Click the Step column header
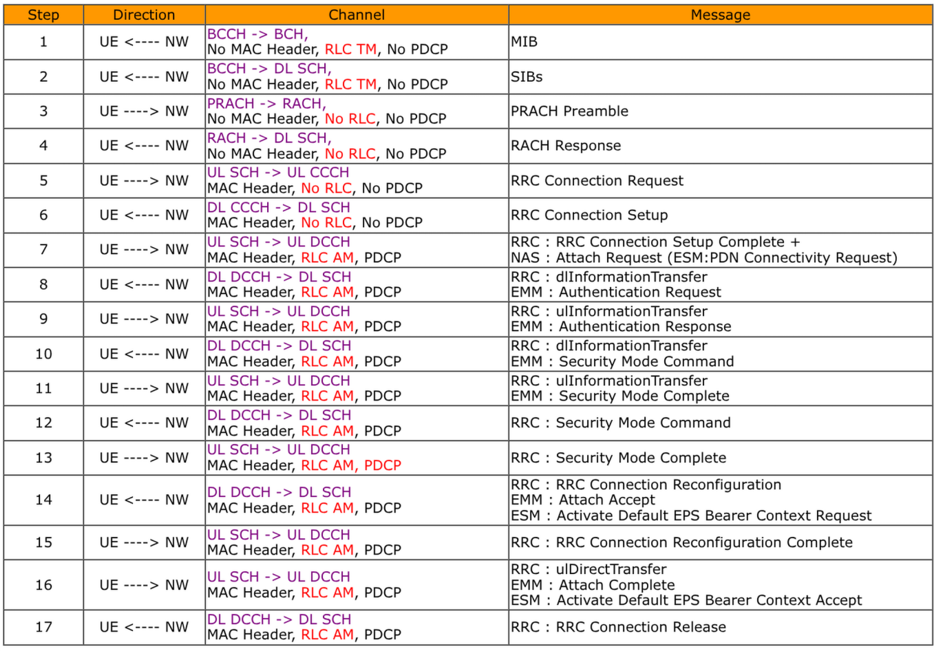934x651 pixels. [43, 15]
